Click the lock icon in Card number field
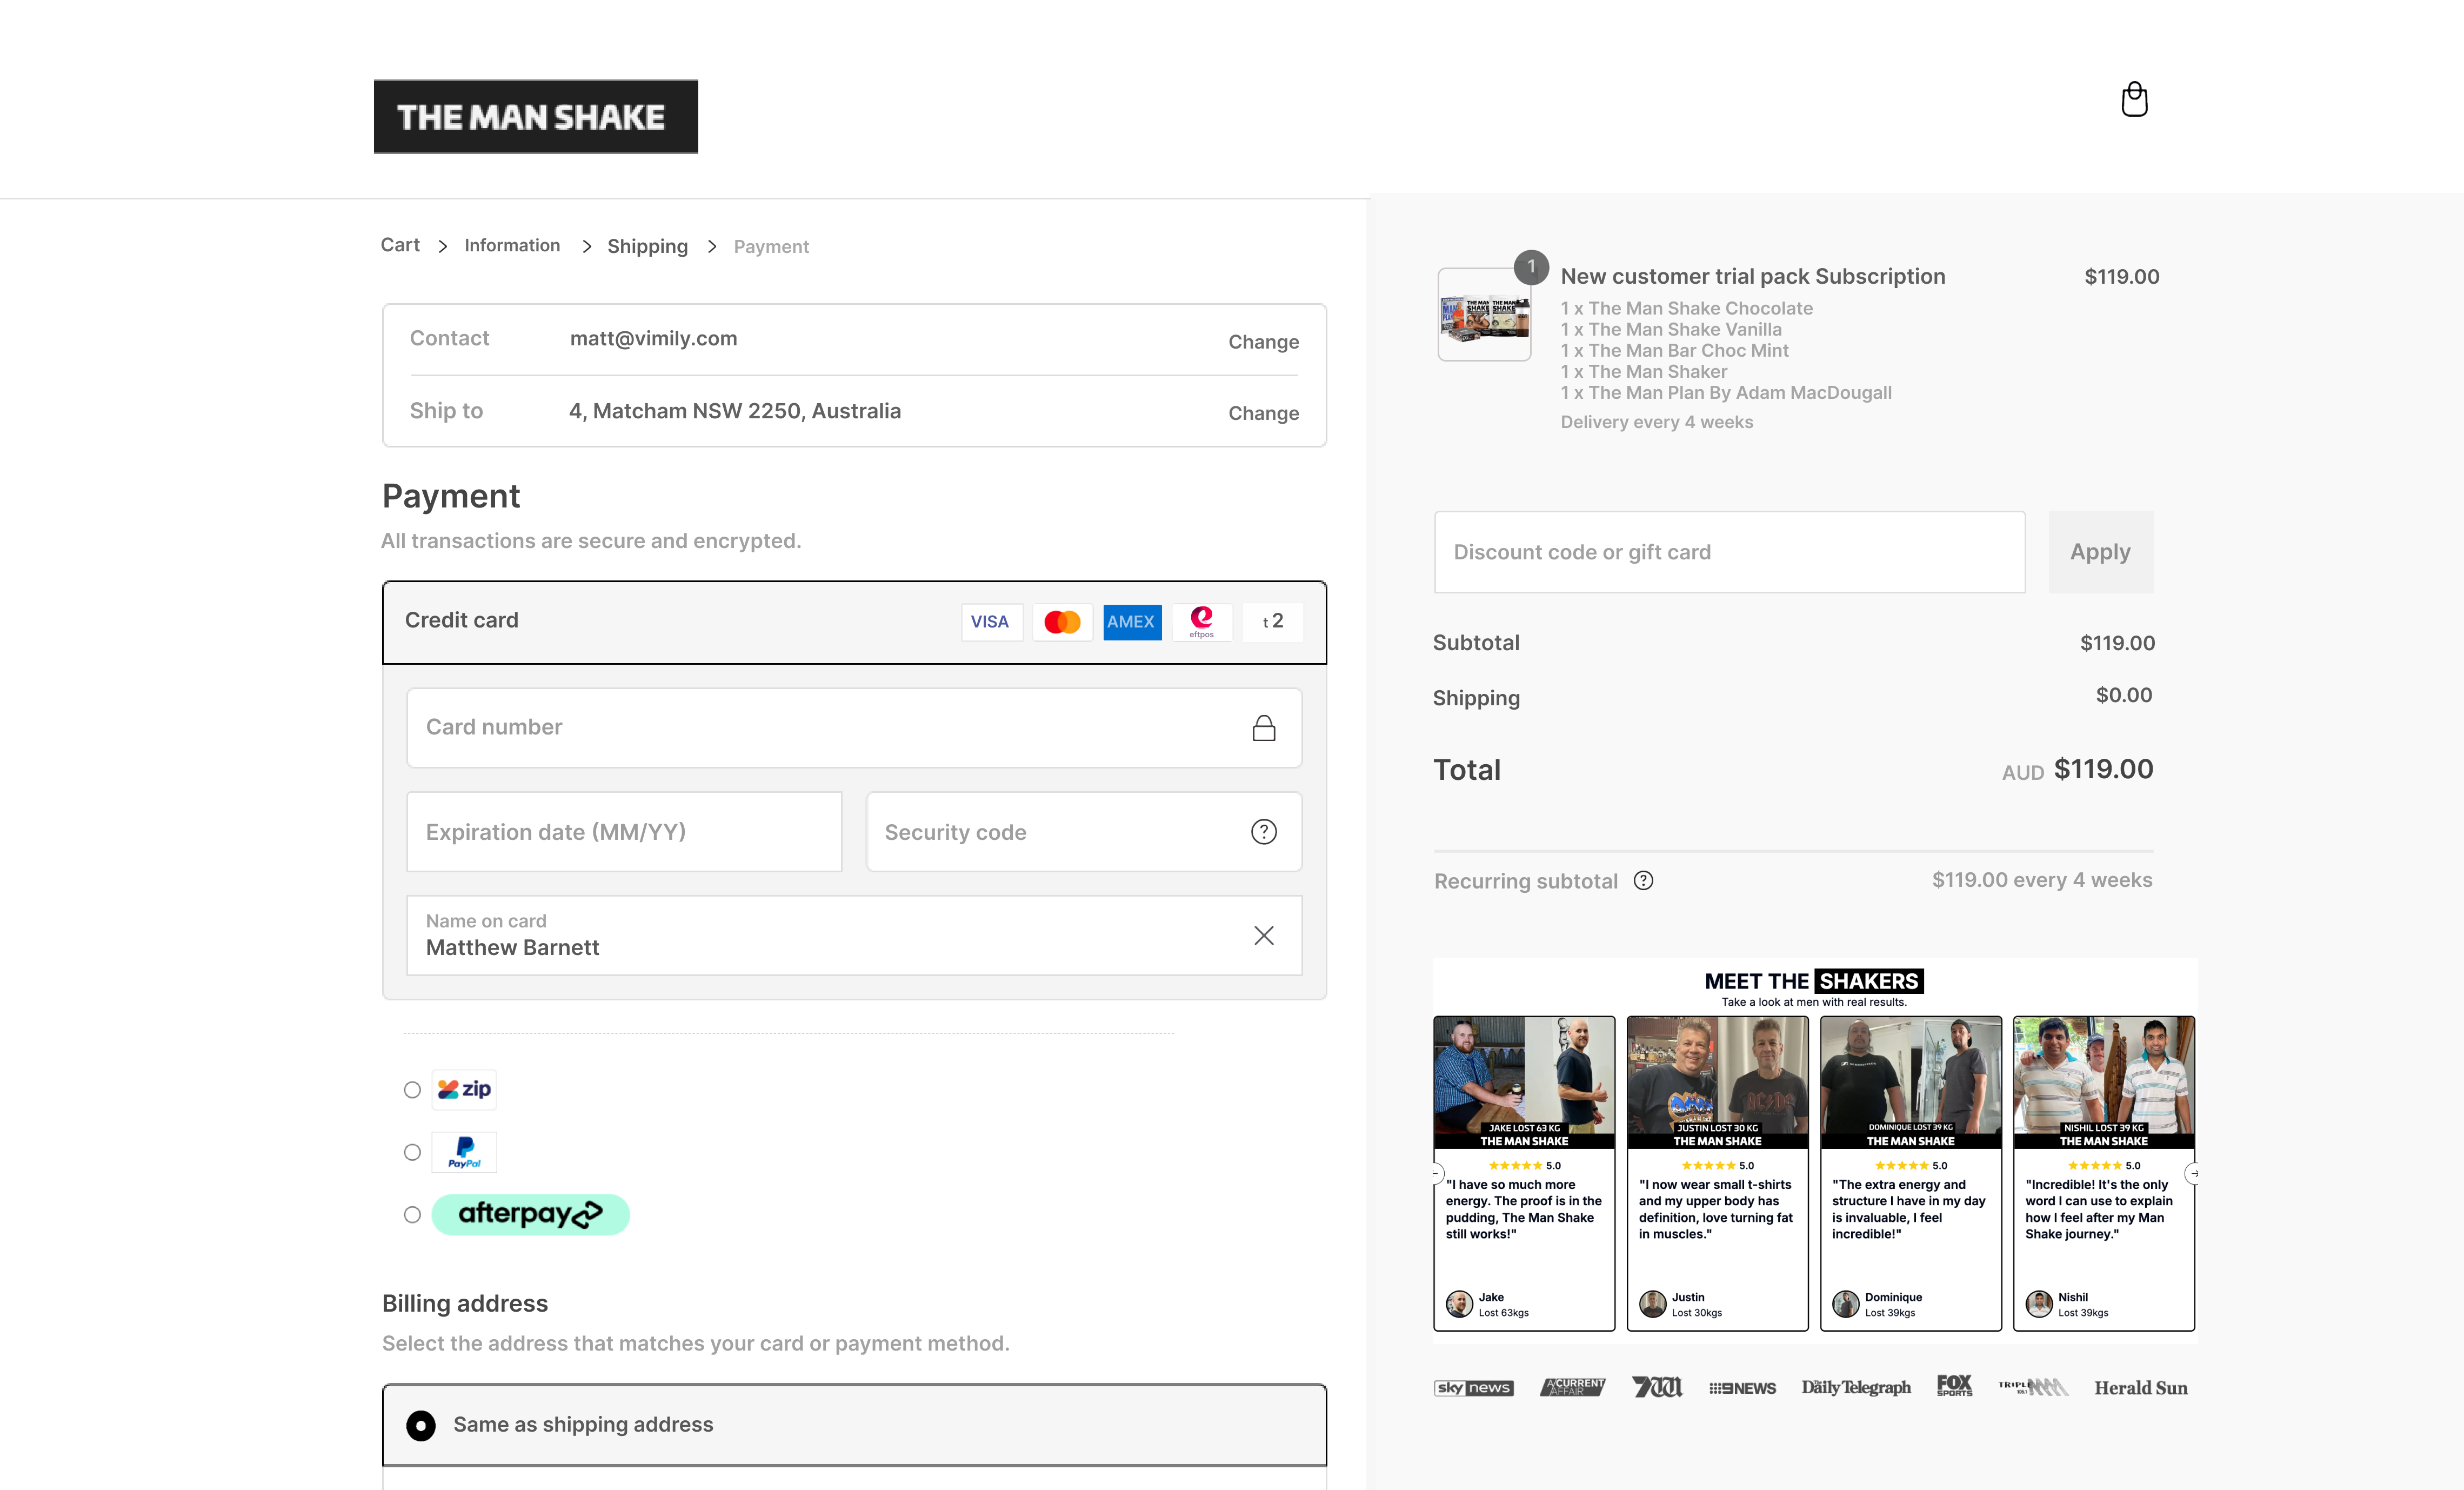 (1263, 728)
